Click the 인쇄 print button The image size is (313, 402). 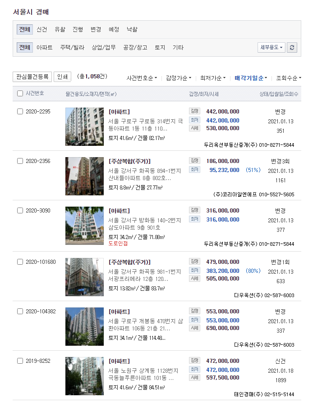[x=62, y=77]
